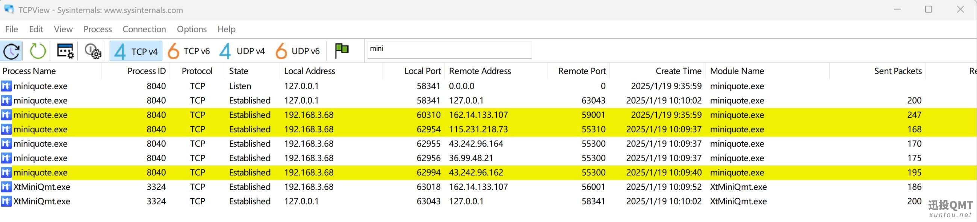Viewport: 977px width, 222px height.
Task: Select remote port 55310 cell
Action: tap(594, 129)
